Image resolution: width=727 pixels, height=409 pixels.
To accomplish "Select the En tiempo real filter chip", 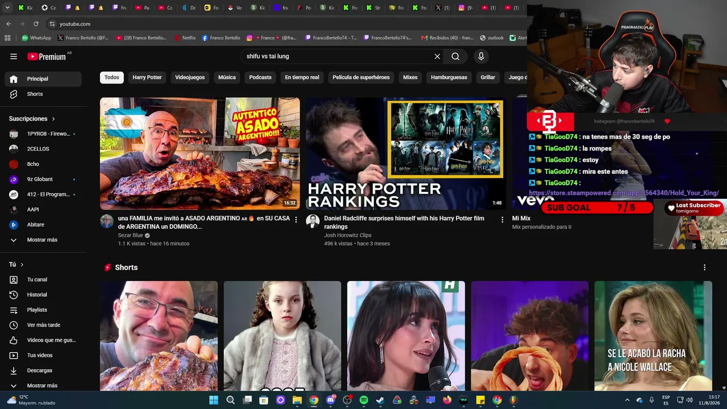I will click(x=302, y=77).
